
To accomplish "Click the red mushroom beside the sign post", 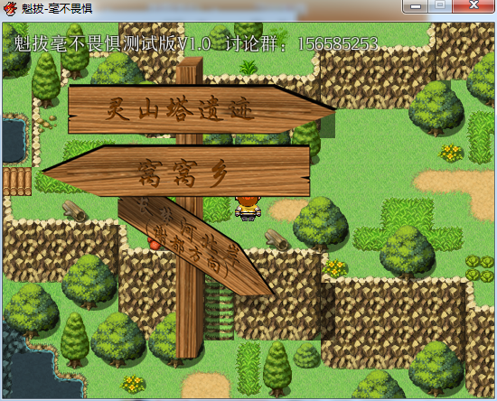I will 155,244.
